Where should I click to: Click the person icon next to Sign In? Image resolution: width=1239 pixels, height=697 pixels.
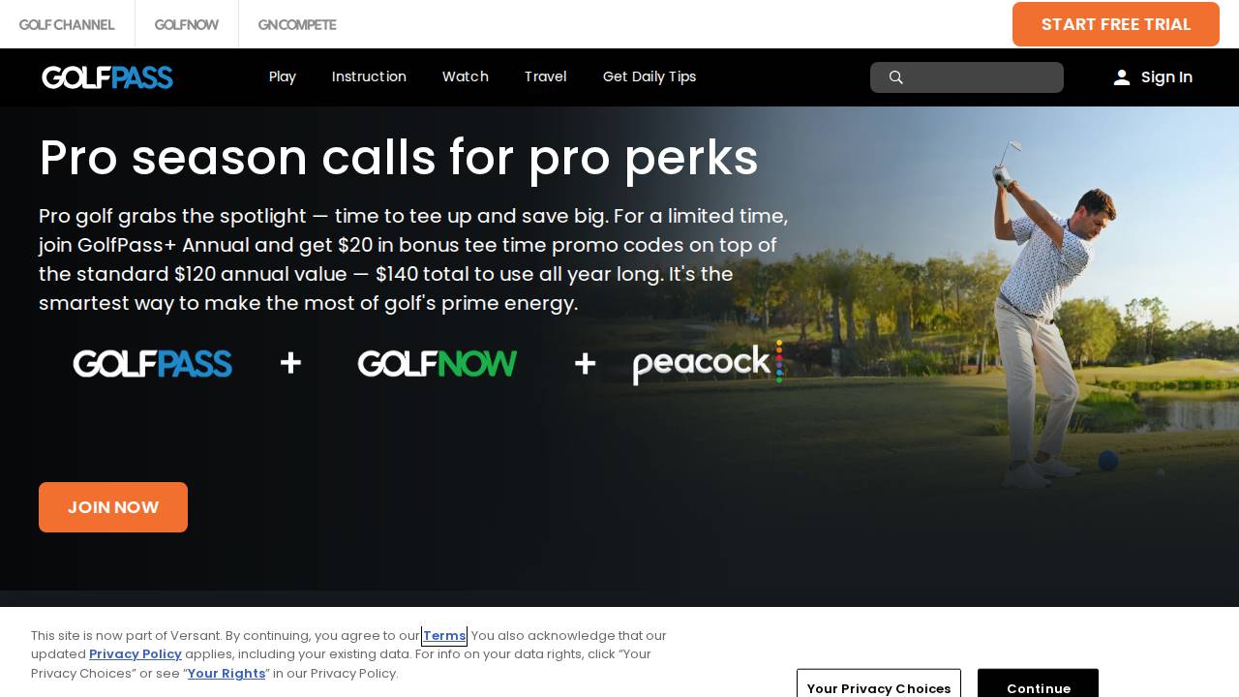point(1122,77)
